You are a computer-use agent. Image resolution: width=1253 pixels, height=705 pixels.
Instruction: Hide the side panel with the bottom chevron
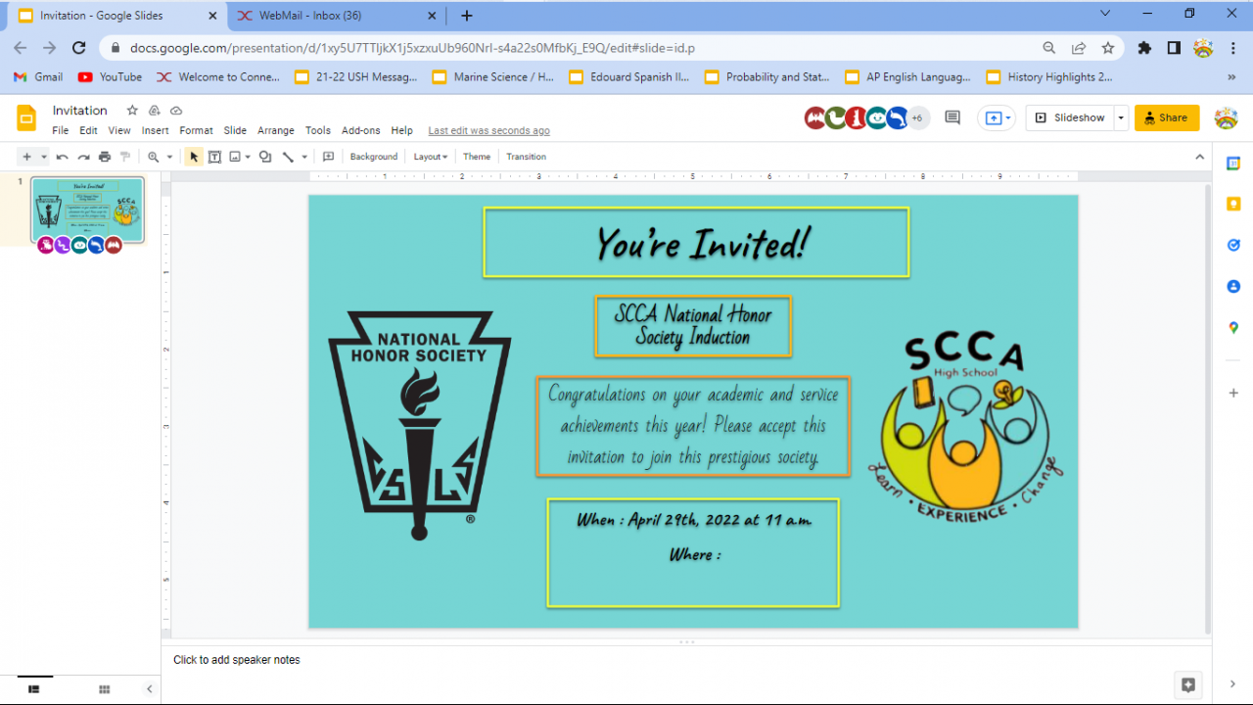pyautogui.click(x=1232, y=684)
